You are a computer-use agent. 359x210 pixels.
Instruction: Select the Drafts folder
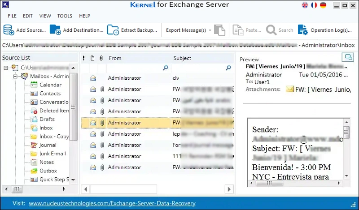coord(47,119)
